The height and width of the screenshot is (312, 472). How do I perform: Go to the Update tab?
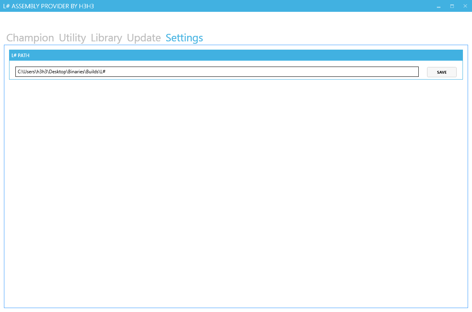(144, 38)
